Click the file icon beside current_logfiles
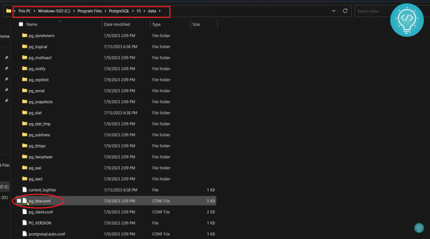430x239 pixels. 24,190
